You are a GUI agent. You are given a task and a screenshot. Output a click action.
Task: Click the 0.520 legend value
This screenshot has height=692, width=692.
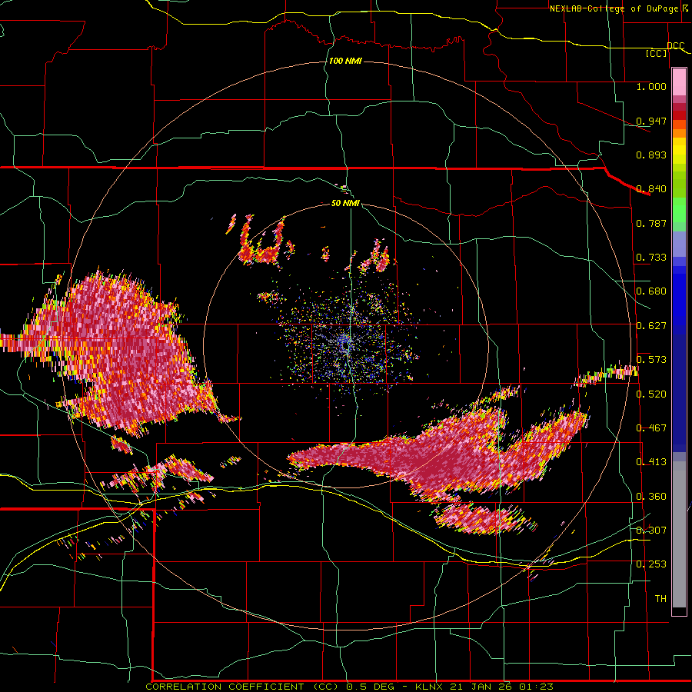(651, 394)
